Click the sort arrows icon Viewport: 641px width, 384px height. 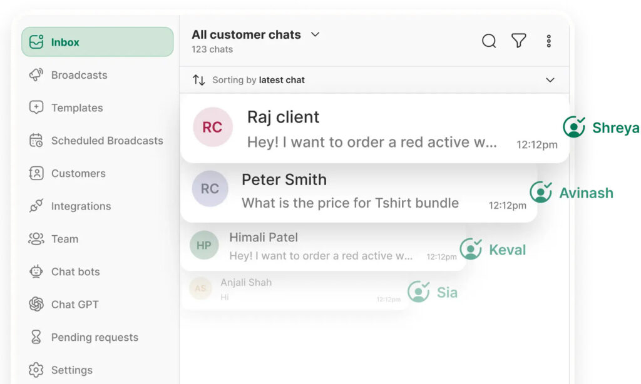click(199, 80)
